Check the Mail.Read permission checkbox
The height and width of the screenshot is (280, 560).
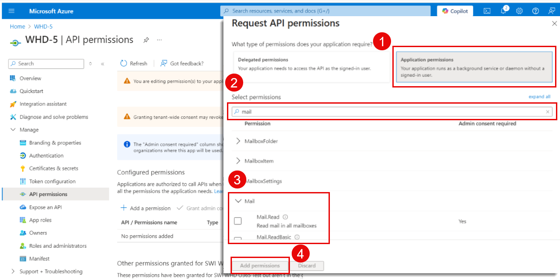[238, 221]
